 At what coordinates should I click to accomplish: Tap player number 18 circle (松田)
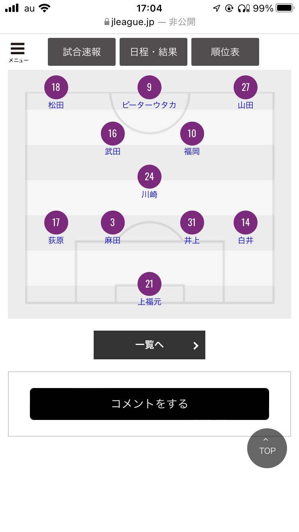point(56,87)
